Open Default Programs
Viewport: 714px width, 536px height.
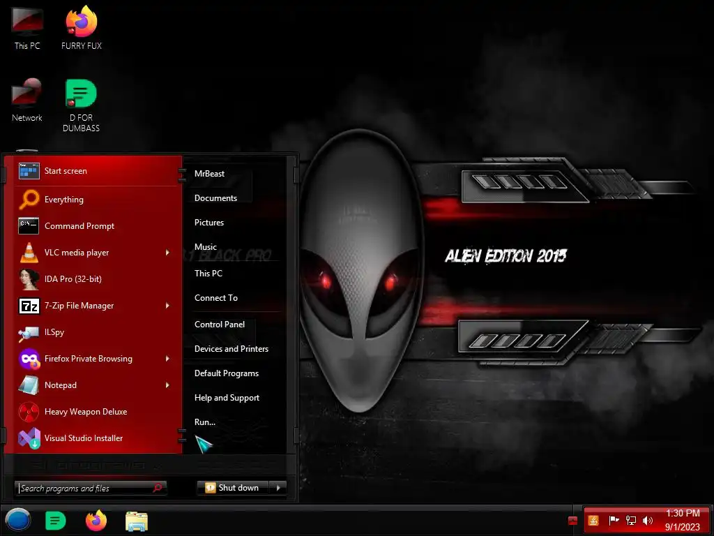tap(227, 373)
